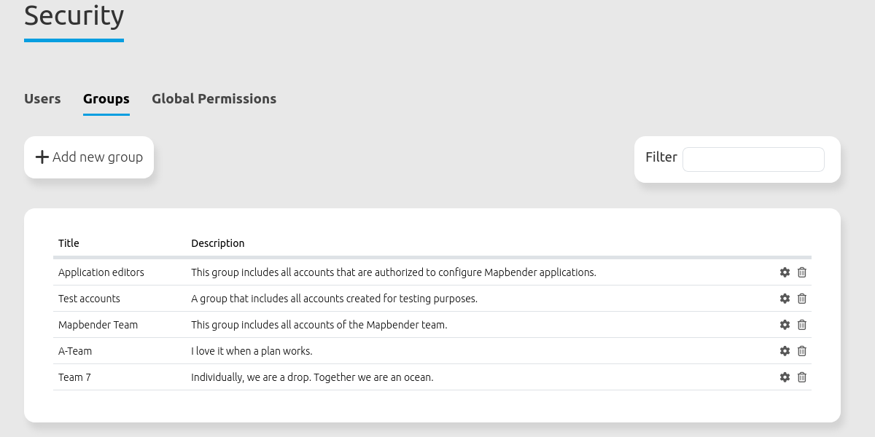This screenshot has width=875, height=437.
Task: Open gear icon for Team 7 group
Action: [x=785, y=377]
